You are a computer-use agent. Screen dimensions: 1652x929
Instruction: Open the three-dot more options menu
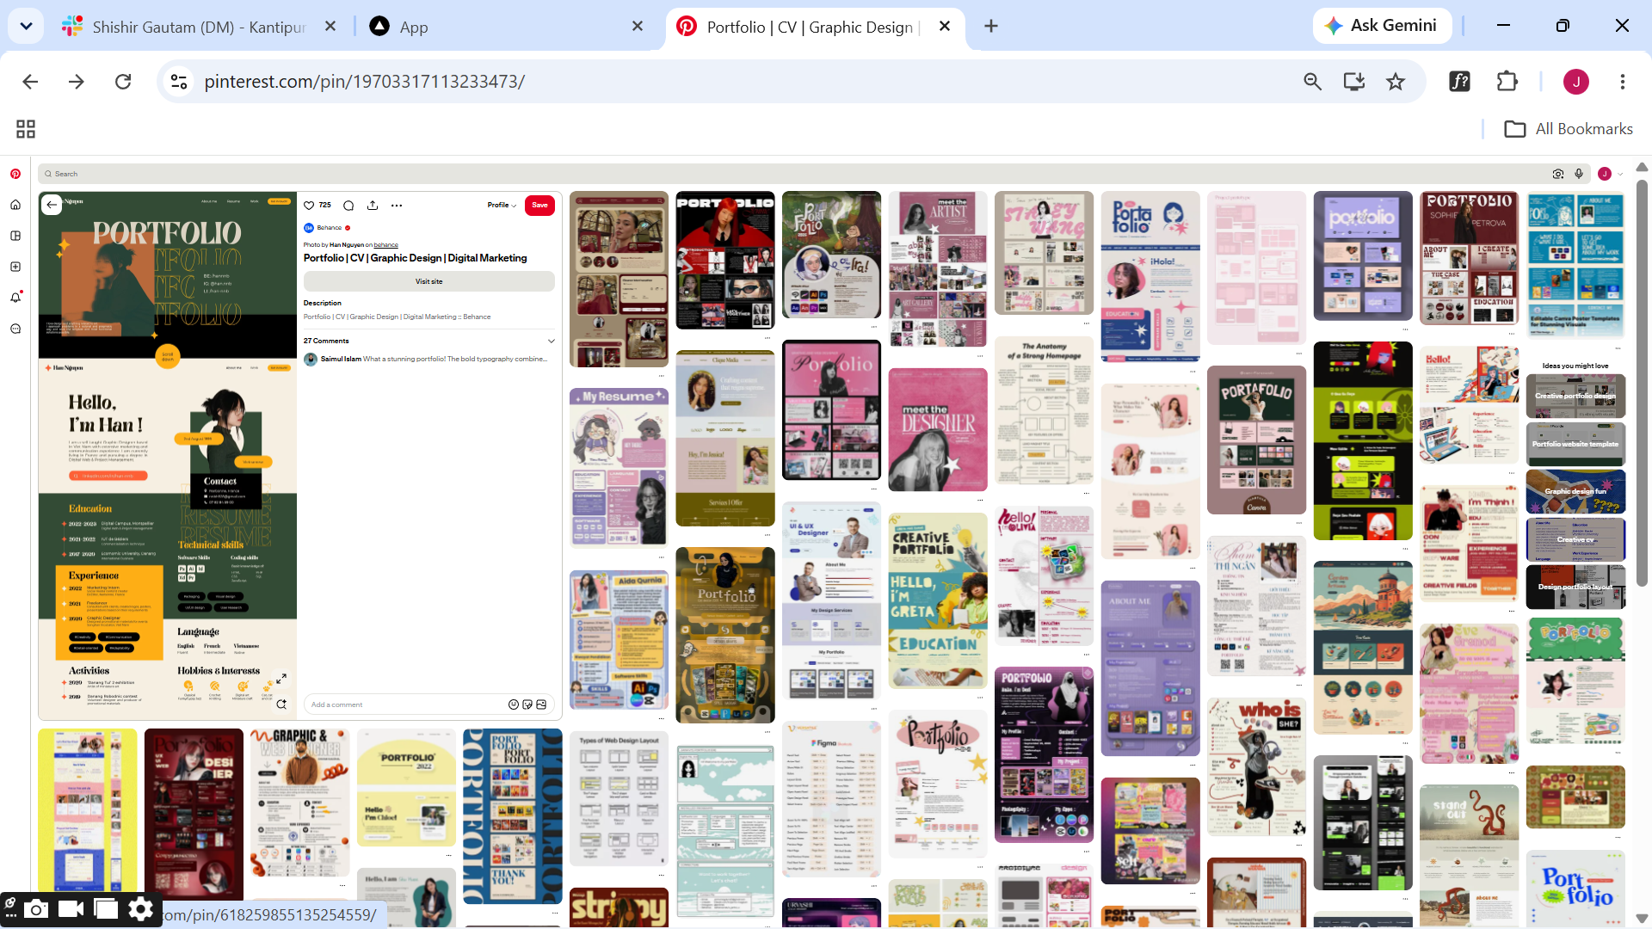397,206
